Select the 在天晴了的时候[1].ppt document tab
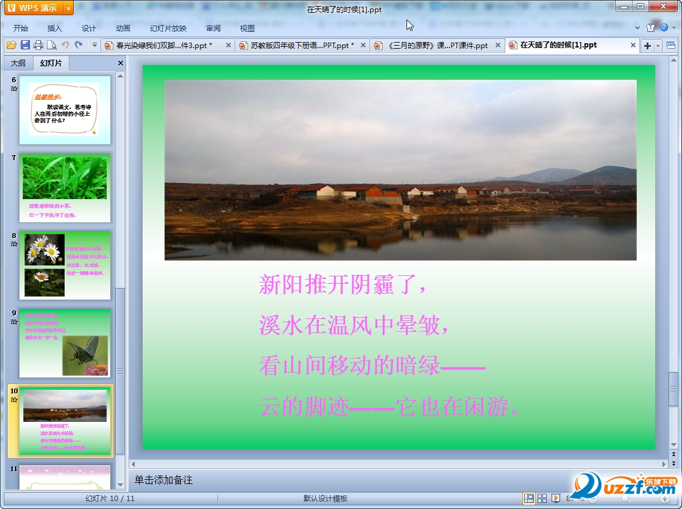This screenshot has height=509, width=682. [x=558, y=45]
